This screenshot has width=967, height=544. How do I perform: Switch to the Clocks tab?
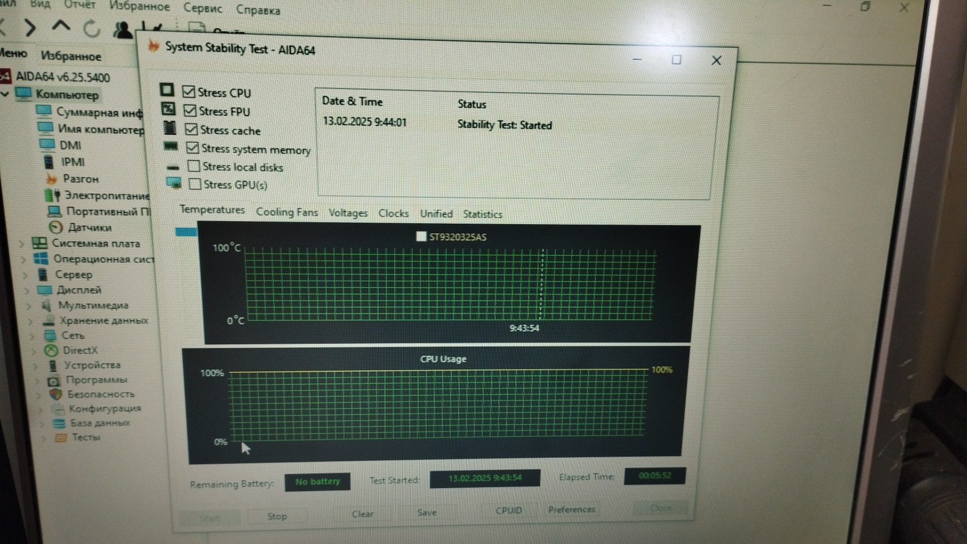[x=393, y=213]
